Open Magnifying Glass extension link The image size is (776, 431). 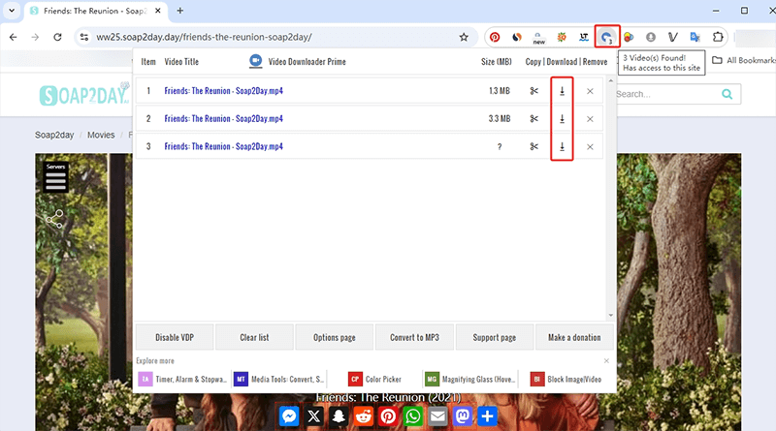click(x=470, y=379)
